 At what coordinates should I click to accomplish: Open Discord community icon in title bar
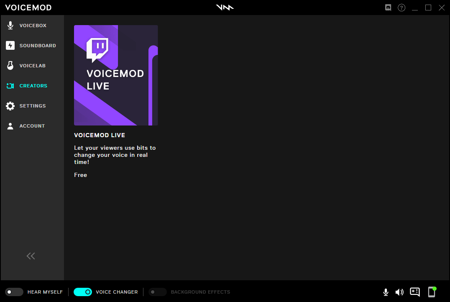[x=388, y=8]
